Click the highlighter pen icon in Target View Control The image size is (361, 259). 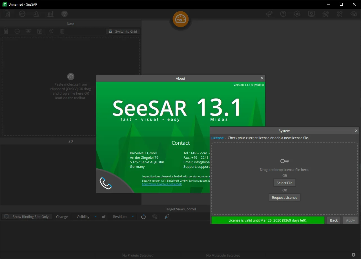click(167, 216)
